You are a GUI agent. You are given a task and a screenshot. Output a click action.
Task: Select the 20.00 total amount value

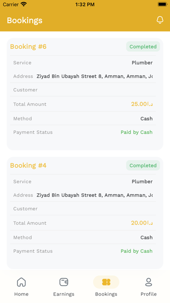[x=142, y=223]
